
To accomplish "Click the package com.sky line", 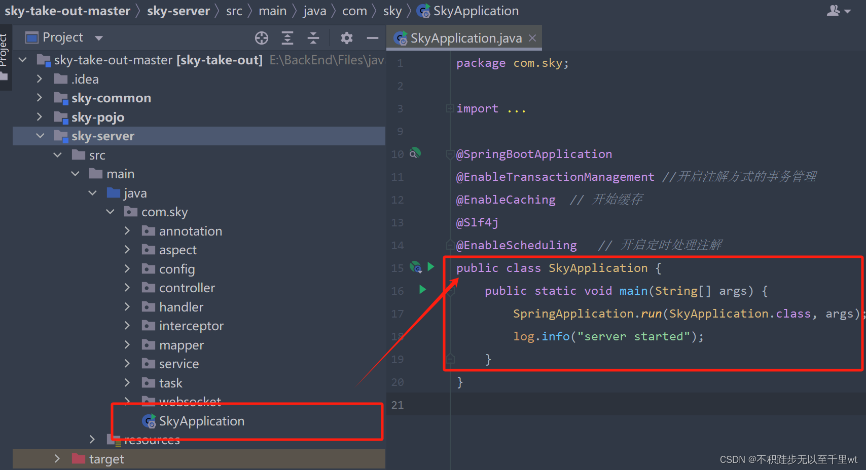I will point(513,63).
